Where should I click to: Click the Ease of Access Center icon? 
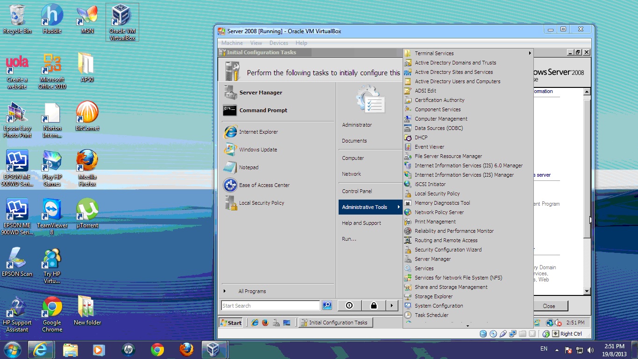[x=230, y=185]
